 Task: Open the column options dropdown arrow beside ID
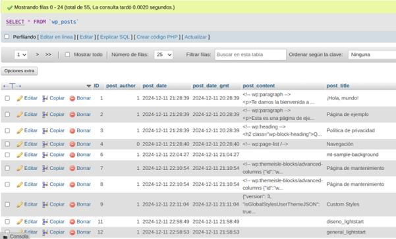coord(89,86)
